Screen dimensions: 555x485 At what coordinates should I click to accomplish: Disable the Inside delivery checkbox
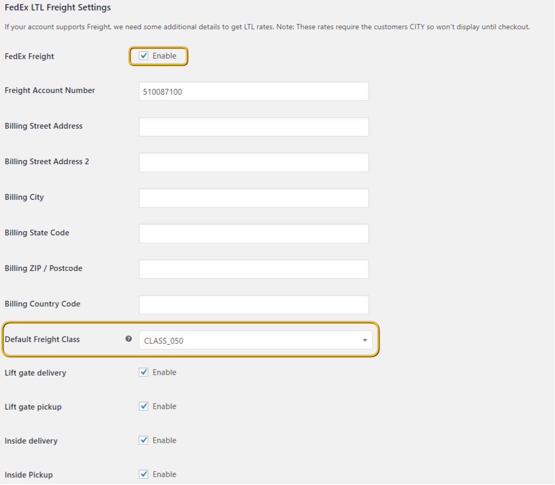pyautogui.click(x=143, y=441)
